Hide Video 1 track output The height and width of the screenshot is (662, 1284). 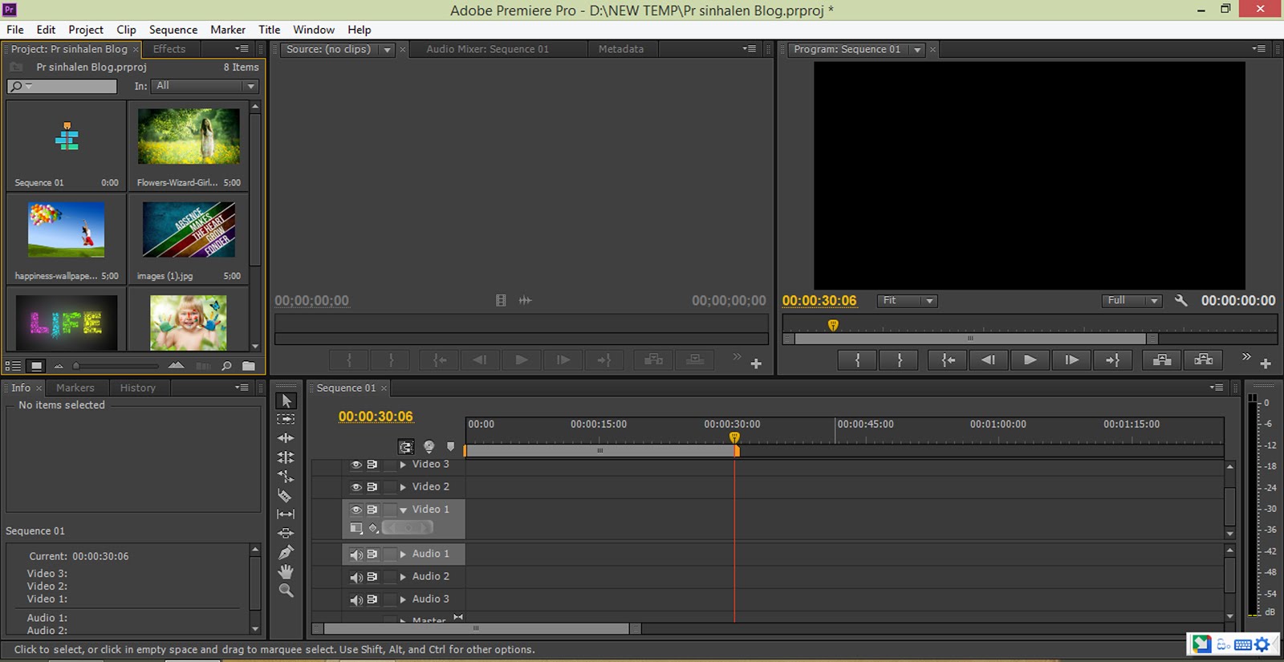coord(356,510)
